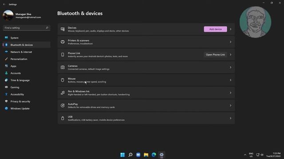Screen dimensions: 284x159
Task: Open the Apps settings category
Action: (27, 66)
